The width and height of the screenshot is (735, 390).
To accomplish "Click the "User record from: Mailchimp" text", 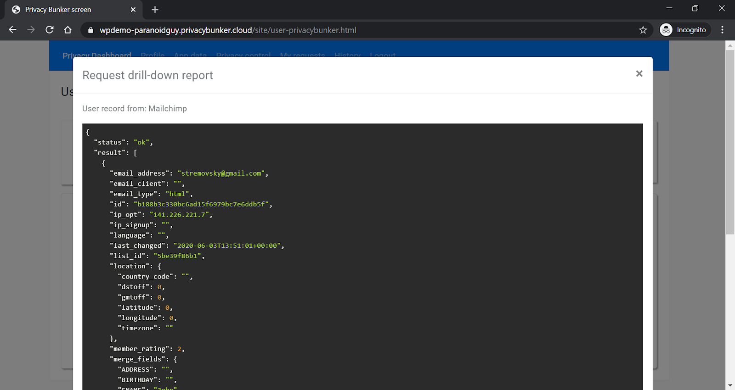I will coord(135,109).
